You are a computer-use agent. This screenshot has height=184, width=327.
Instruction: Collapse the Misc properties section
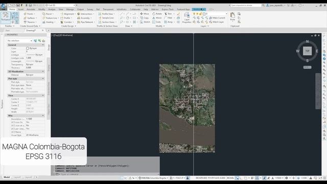coord(43,116)
